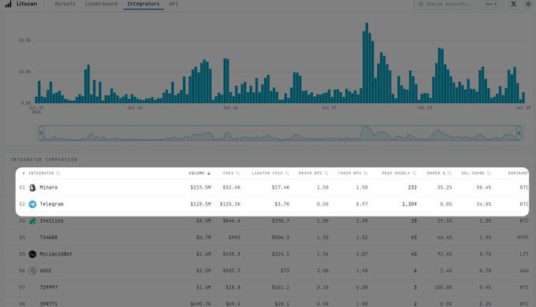Click Telegram's Lighter fees $3.7K
The height and width of the screenshot is (307, 536).
282,204
